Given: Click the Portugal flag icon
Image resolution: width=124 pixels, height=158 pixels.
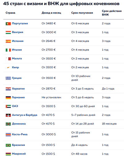Looking at the screenshot, I should pos(8,24).
